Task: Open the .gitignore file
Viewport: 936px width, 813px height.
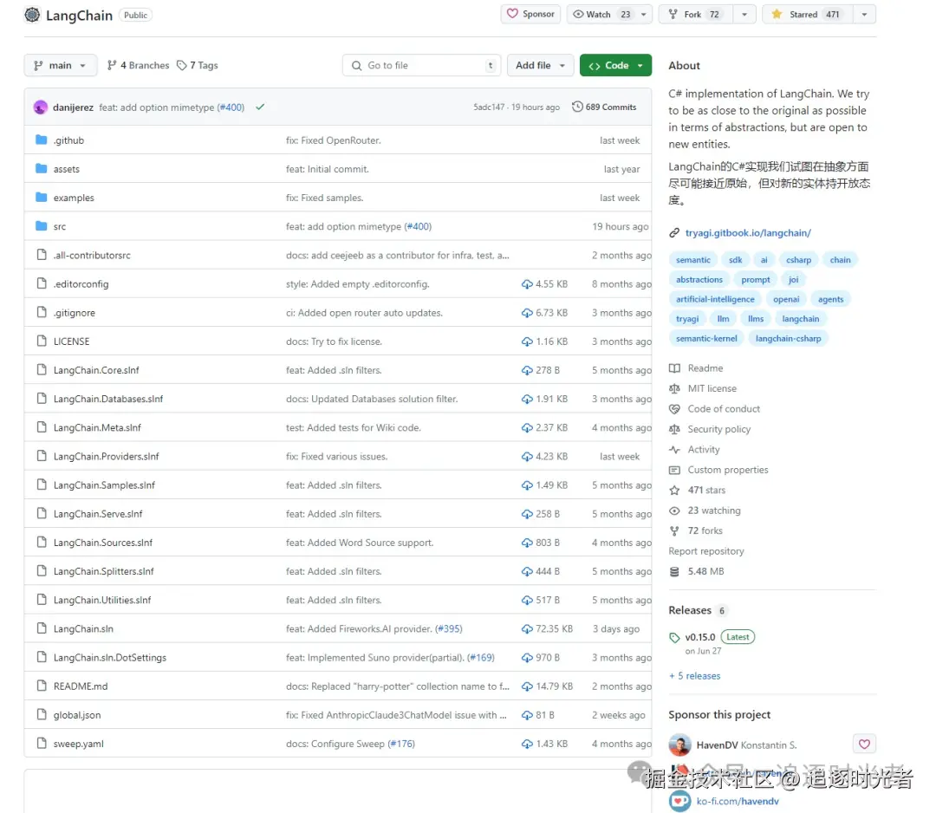Action: [75, 312]
